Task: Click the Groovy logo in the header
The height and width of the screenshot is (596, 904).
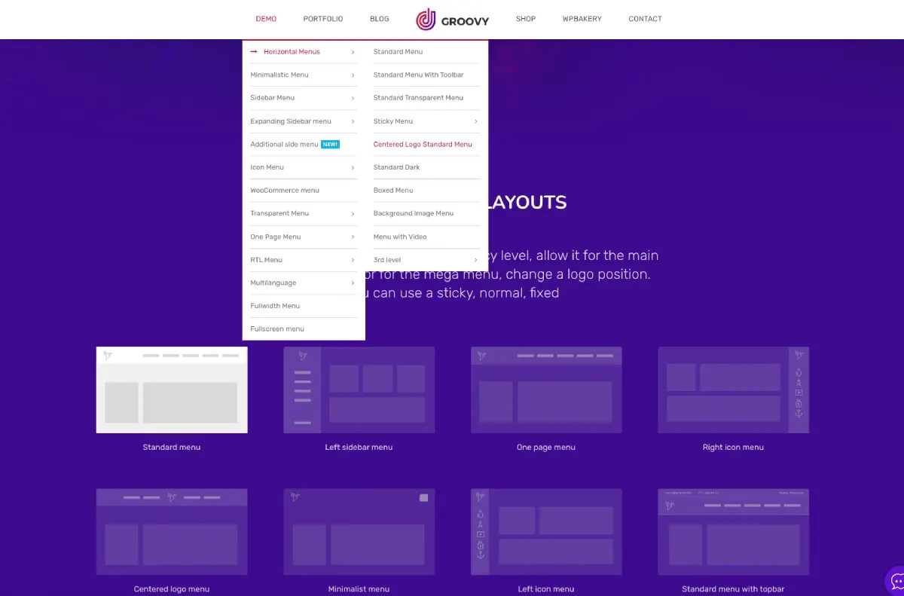Action: click(452, 19)
